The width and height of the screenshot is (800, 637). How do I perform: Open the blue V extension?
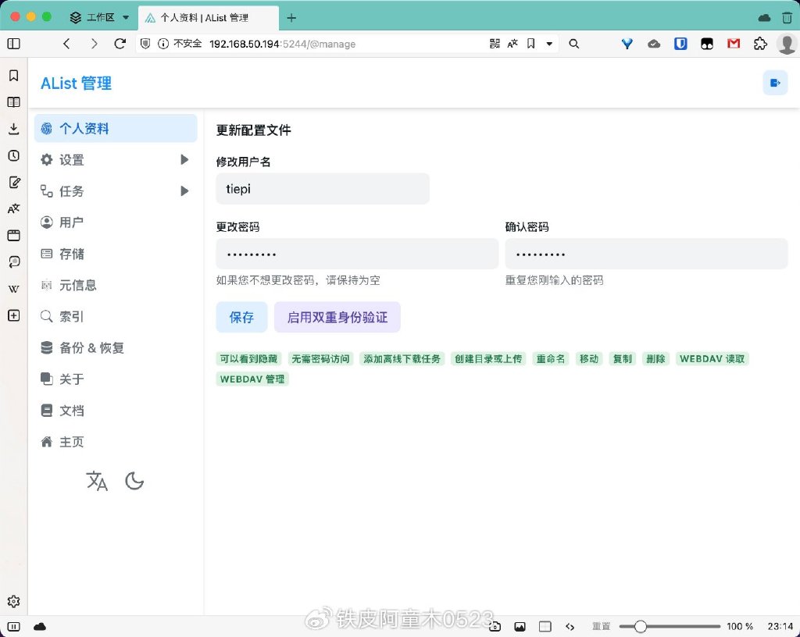(x=627, y=44)
